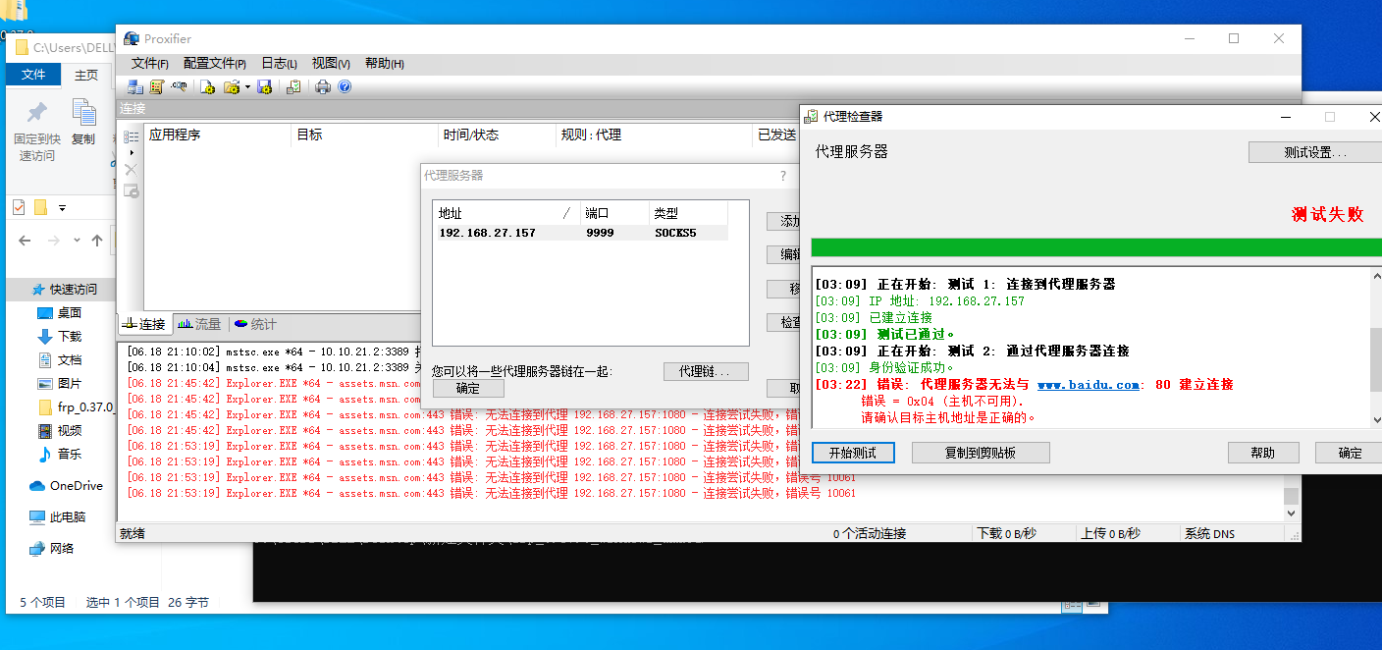Click the 类型 header in proxy list
Screen dimensions: 1382x650
click(688, 213)
